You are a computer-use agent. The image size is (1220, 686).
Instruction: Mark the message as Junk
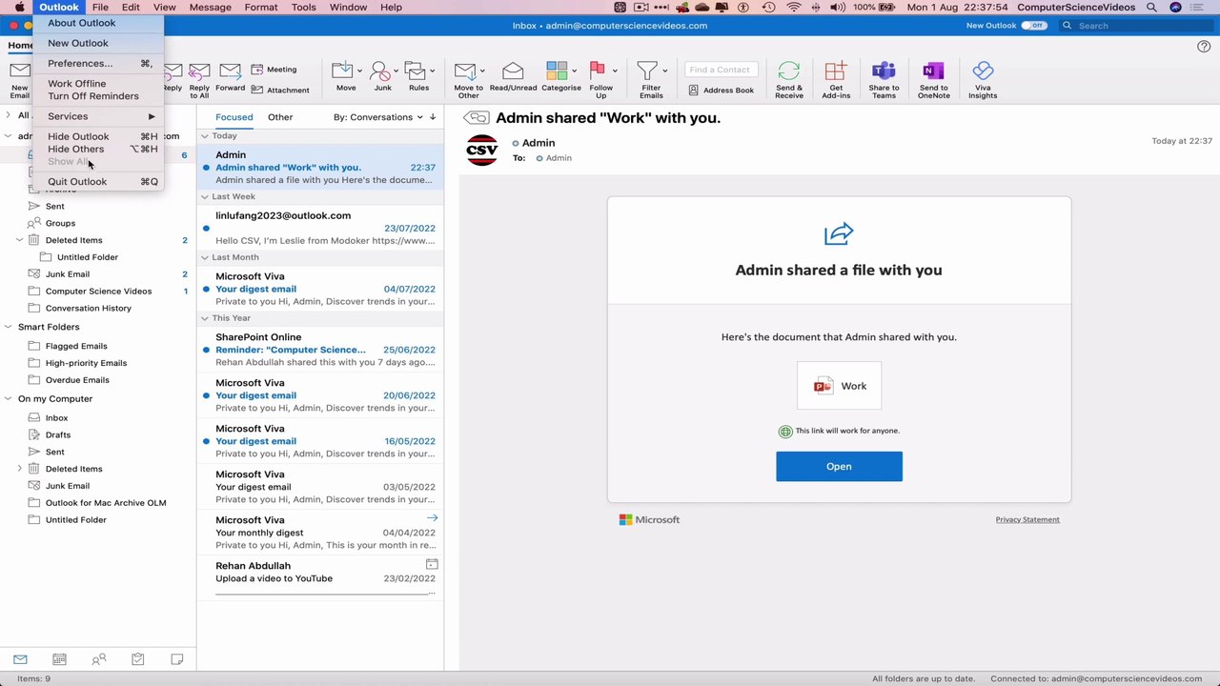[380, 71]
